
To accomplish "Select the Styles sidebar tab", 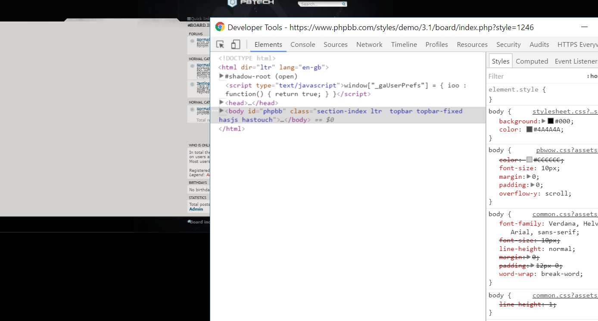I will (500, 61).
